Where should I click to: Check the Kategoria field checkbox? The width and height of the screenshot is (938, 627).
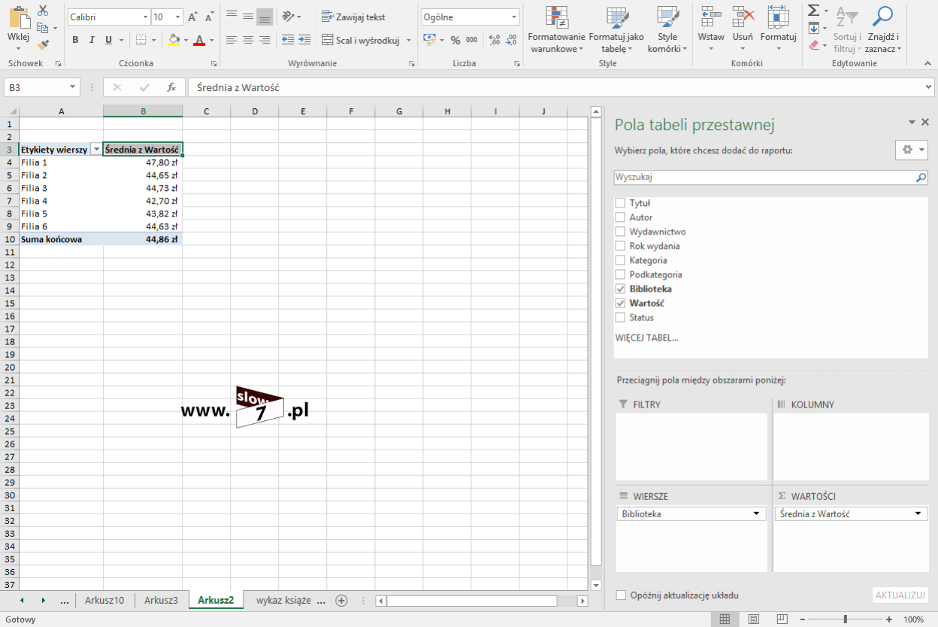(620, 260)
